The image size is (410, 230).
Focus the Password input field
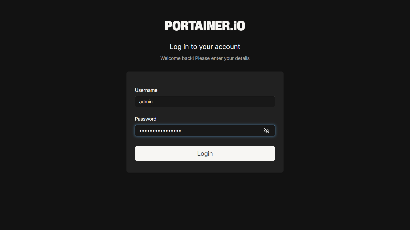pos(205,131)
